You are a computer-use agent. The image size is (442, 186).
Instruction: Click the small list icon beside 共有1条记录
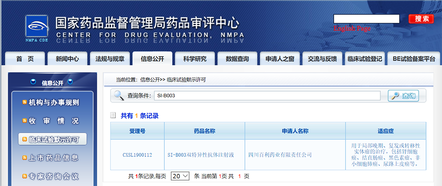point(113,115)
